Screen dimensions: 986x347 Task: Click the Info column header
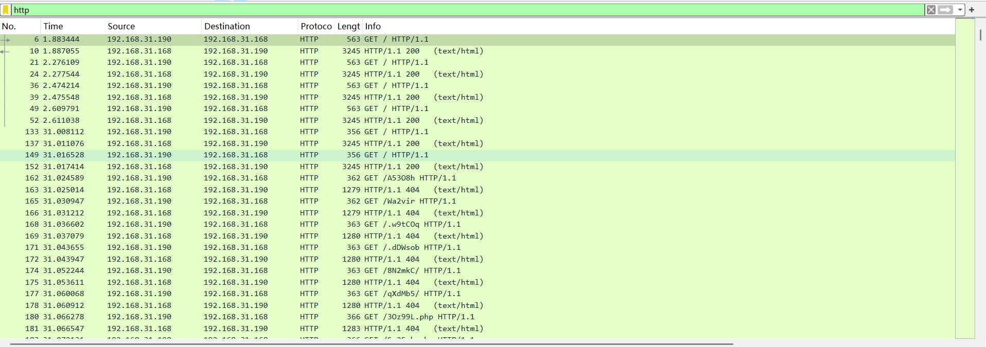click(373, 26)
